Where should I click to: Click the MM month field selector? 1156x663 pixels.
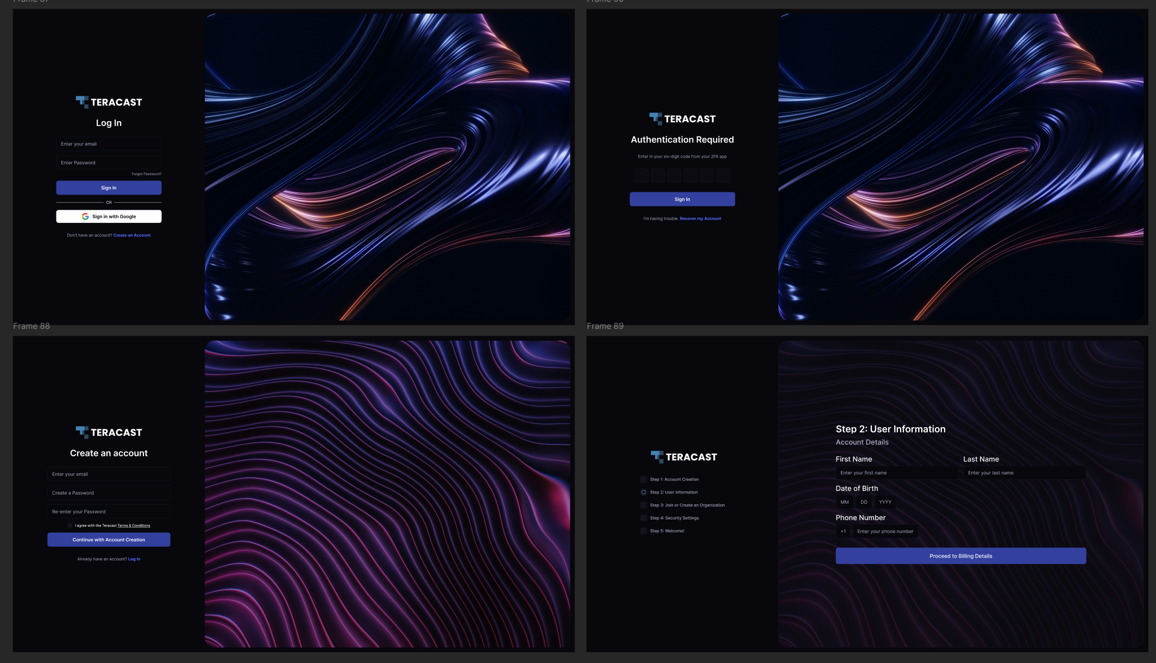[x=844, y=502]
